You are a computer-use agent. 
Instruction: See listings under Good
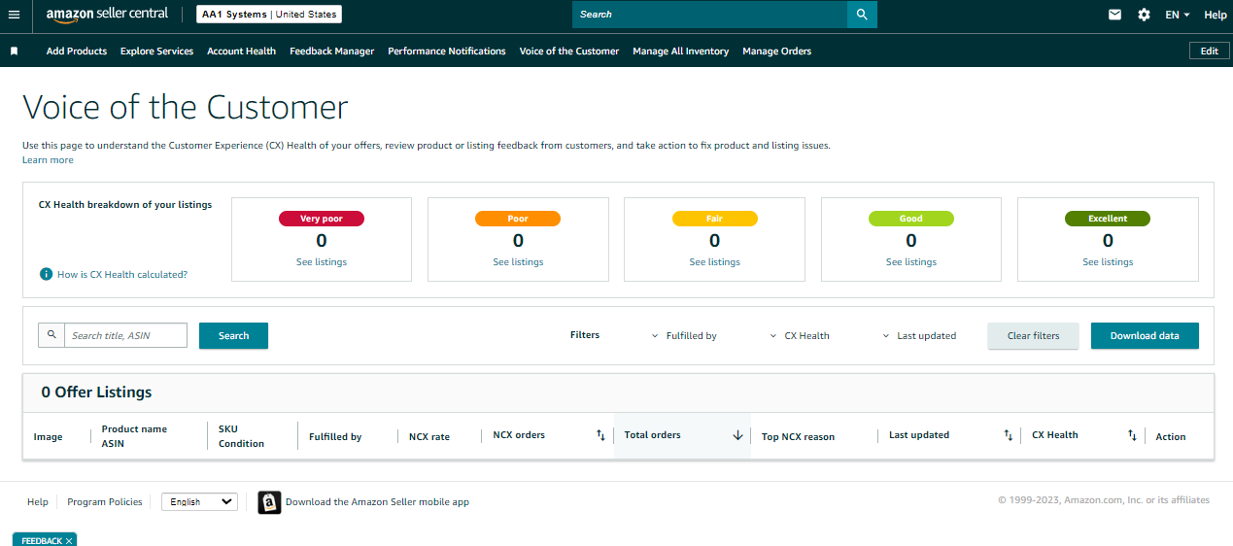coord(911,262)
